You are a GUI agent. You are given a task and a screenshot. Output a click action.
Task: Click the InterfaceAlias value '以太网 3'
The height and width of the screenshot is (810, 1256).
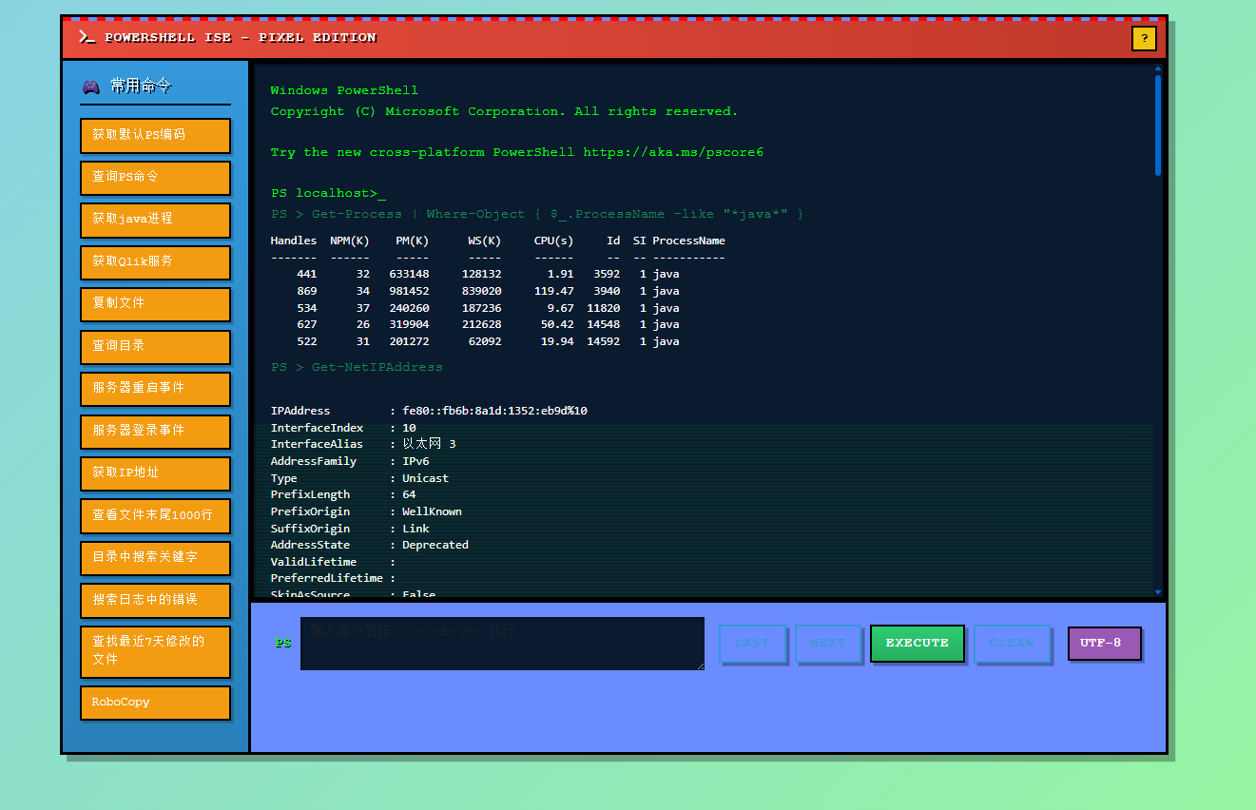[429, 444]
